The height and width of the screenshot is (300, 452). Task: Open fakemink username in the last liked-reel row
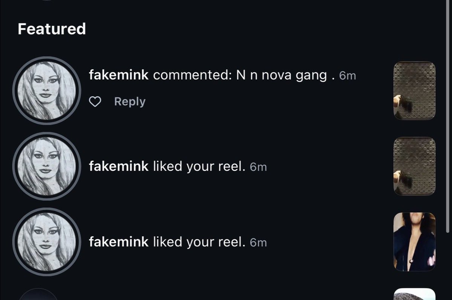tap(119, 242)
